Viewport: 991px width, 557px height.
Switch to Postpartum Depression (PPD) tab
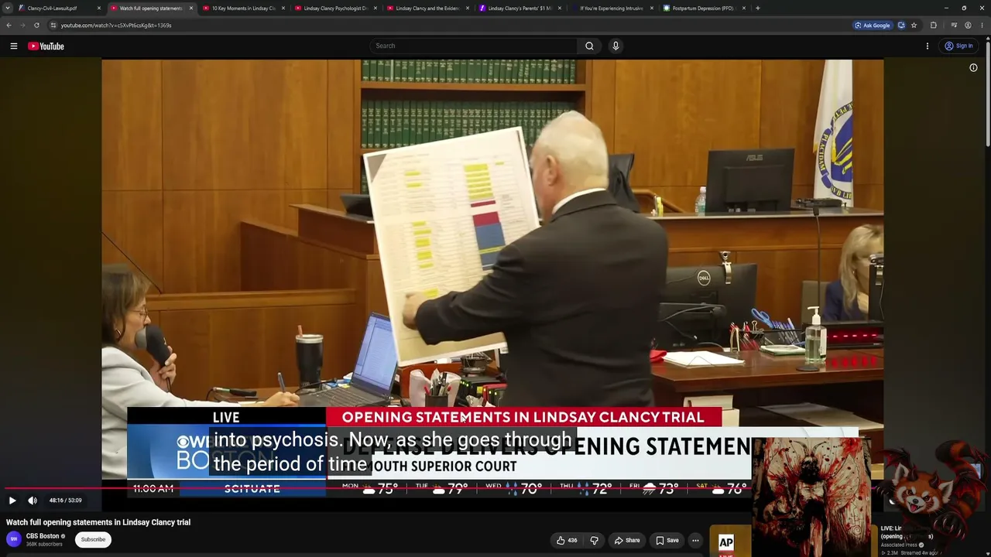pyautogui.click(x=703, y=8)
